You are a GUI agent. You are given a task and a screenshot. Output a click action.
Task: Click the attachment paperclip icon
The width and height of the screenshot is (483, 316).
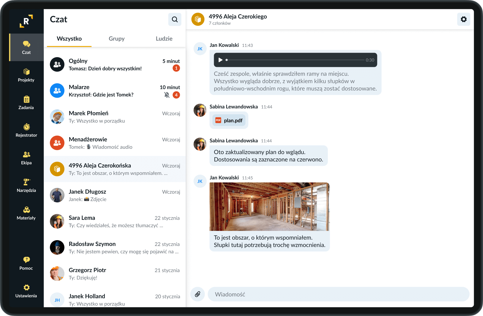pyautogui.click(x=198, y=294)
